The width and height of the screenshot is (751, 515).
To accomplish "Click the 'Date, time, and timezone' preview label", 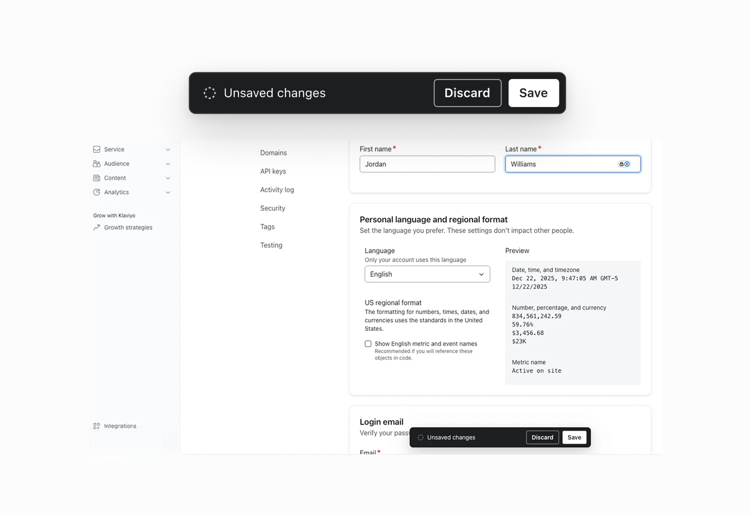I will pyautogui.click(x=546, y=270).
